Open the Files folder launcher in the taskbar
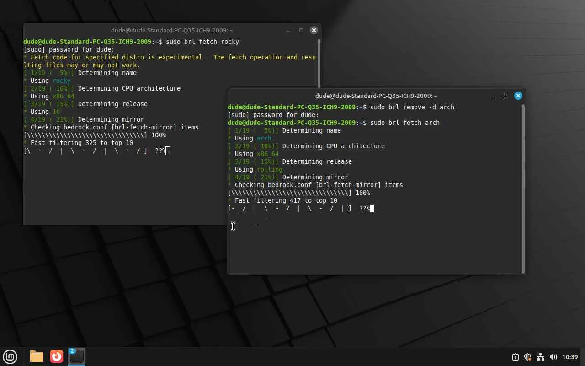585x366 pixels. [x=37, y=356]
